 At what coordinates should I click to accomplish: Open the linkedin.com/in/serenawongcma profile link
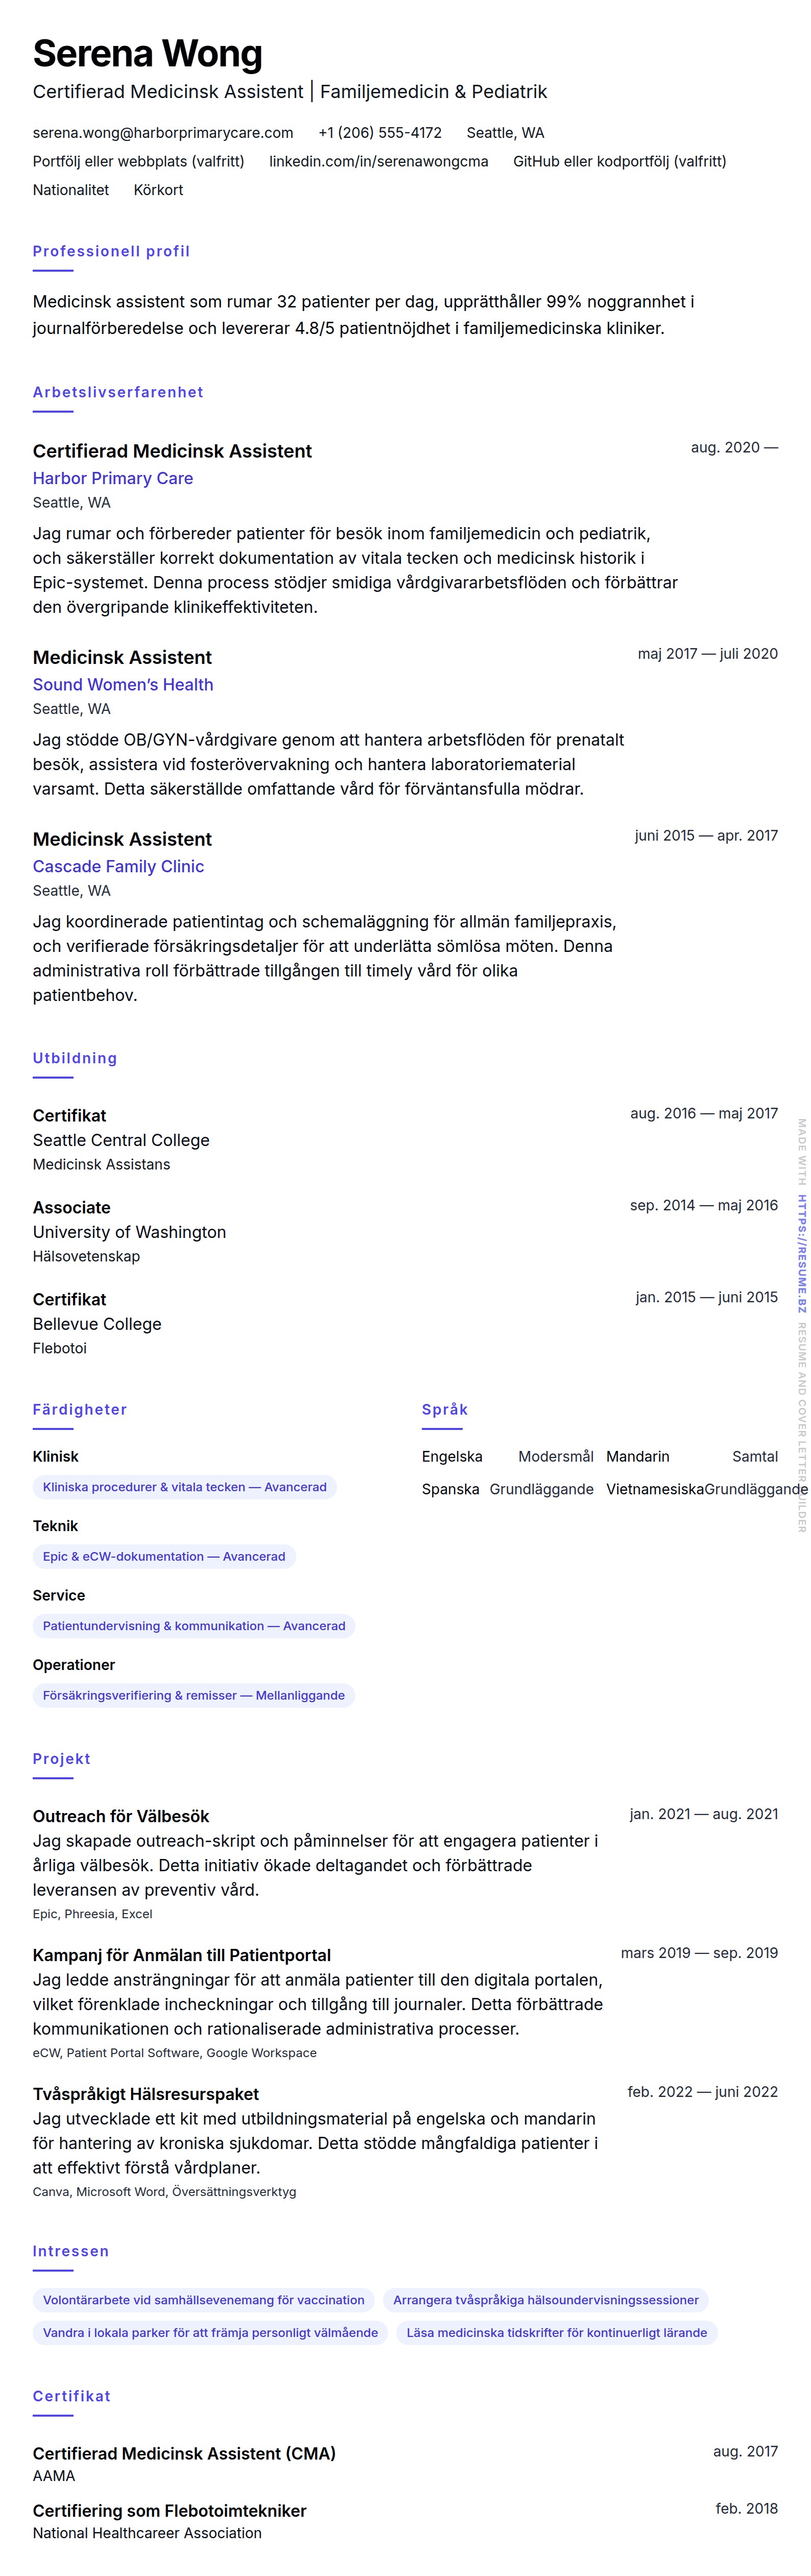pyautogui.click(x=378, y=161)
